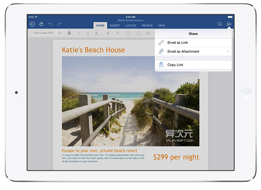This screenshot has width=261, height=190.
Task: Insert a numbered list
Action: pyautogui.click(x=138, y=33)
